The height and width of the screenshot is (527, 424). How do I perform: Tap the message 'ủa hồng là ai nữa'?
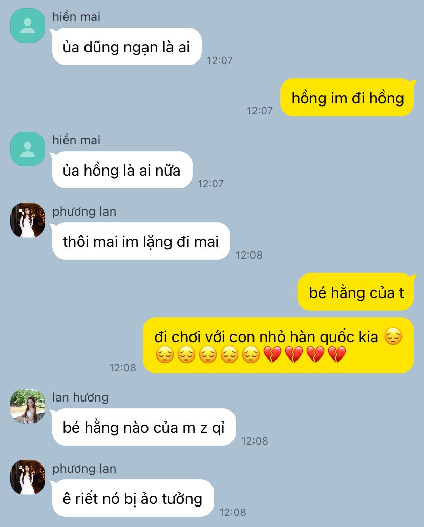pyautogui.click(x=122, y=170)
